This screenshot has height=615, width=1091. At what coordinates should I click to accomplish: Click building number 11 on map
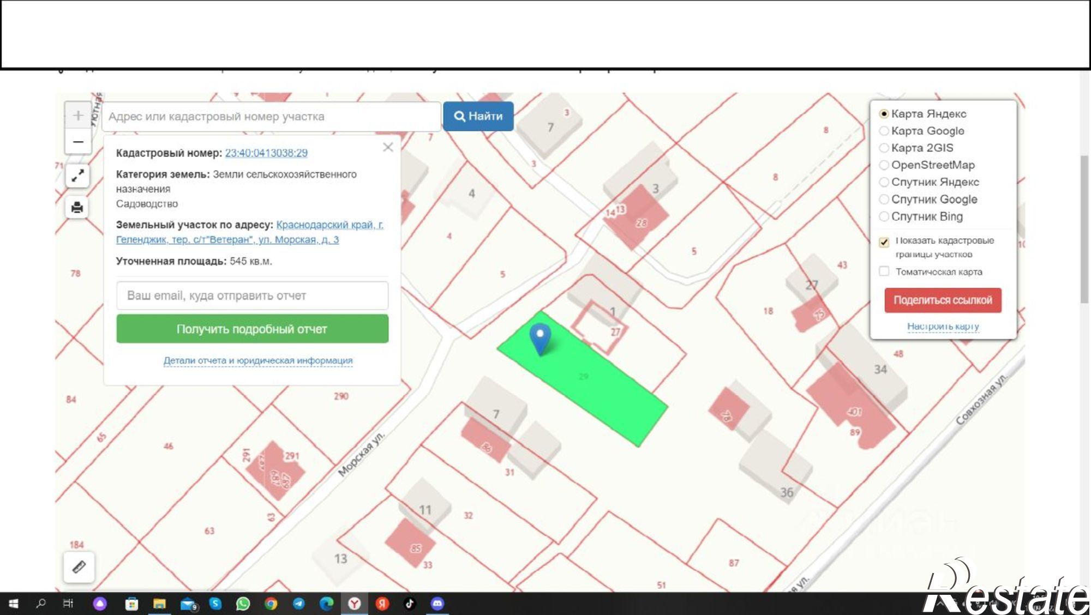425,510
